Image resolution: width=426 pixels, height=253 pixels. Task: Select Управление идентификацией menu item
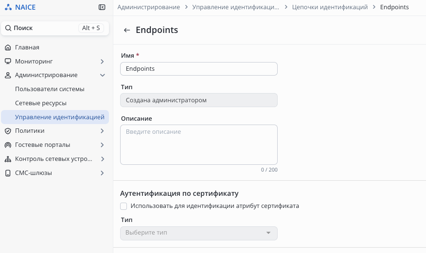60,117
